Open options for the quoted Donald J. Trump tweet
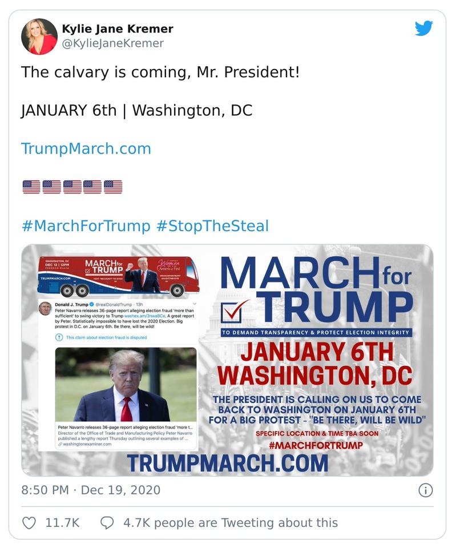456x552 pixels. (x=195, y=303)
